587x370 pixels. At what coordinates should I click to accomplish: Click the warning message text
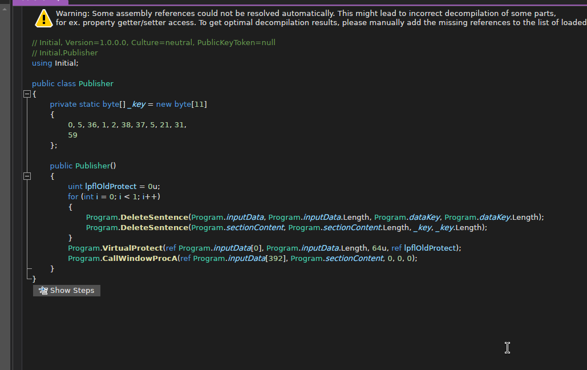pyautogui.click(x=321, y=18)
